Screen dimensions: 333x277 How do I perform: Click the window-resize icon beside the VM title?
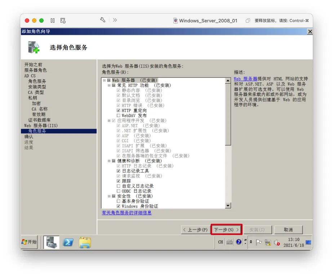pyautogui.click(x=248, y=21)
